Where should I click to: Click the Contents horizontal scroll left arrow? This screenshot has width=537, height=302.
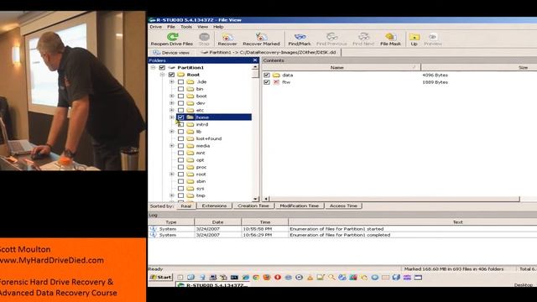pyautogui.click(x=266, y=199)
